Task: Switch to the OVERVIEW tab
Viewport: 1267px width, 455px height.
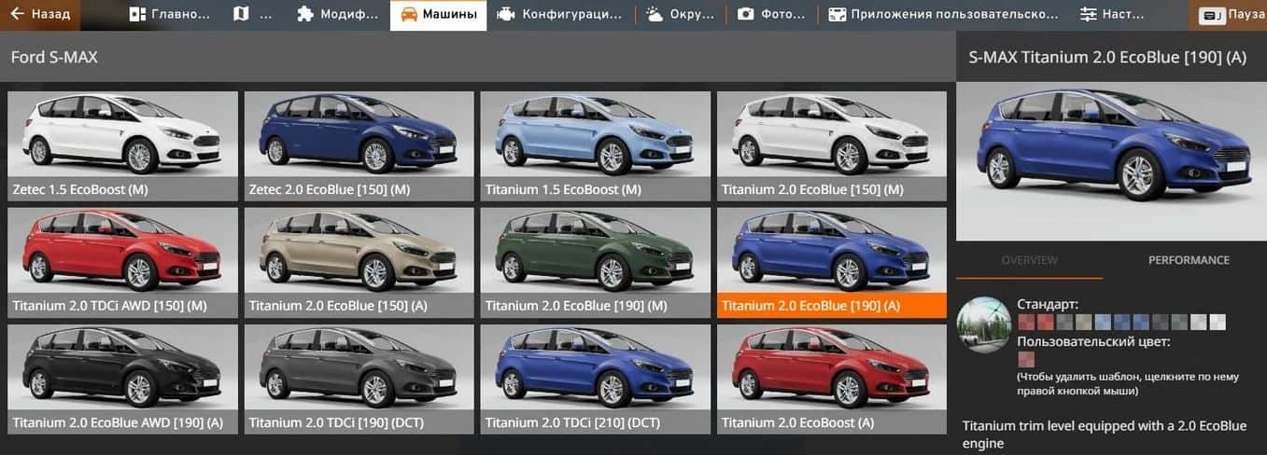Action: [x=1029, y=260]
